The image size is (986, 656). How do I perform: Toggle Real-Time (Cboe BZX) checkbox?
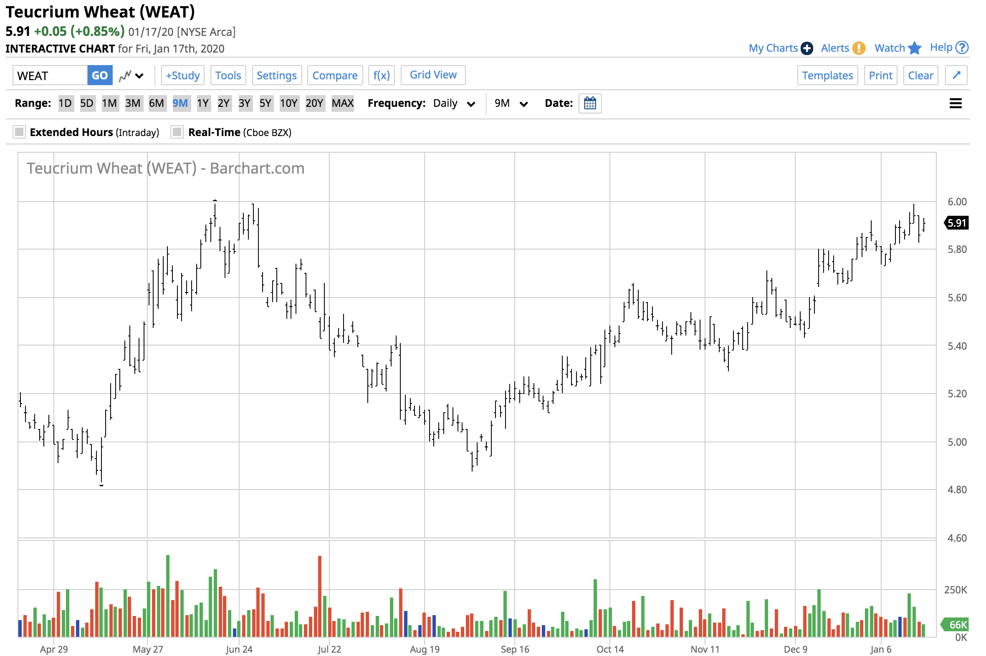(x=177, y=132)
